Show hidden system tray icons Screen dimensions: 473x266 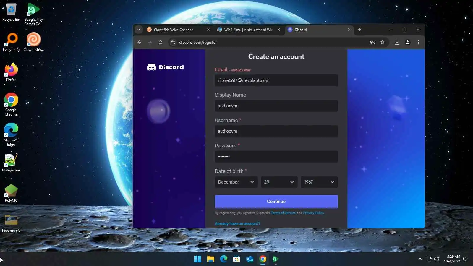pyautogui.click(x=420, y=259)
